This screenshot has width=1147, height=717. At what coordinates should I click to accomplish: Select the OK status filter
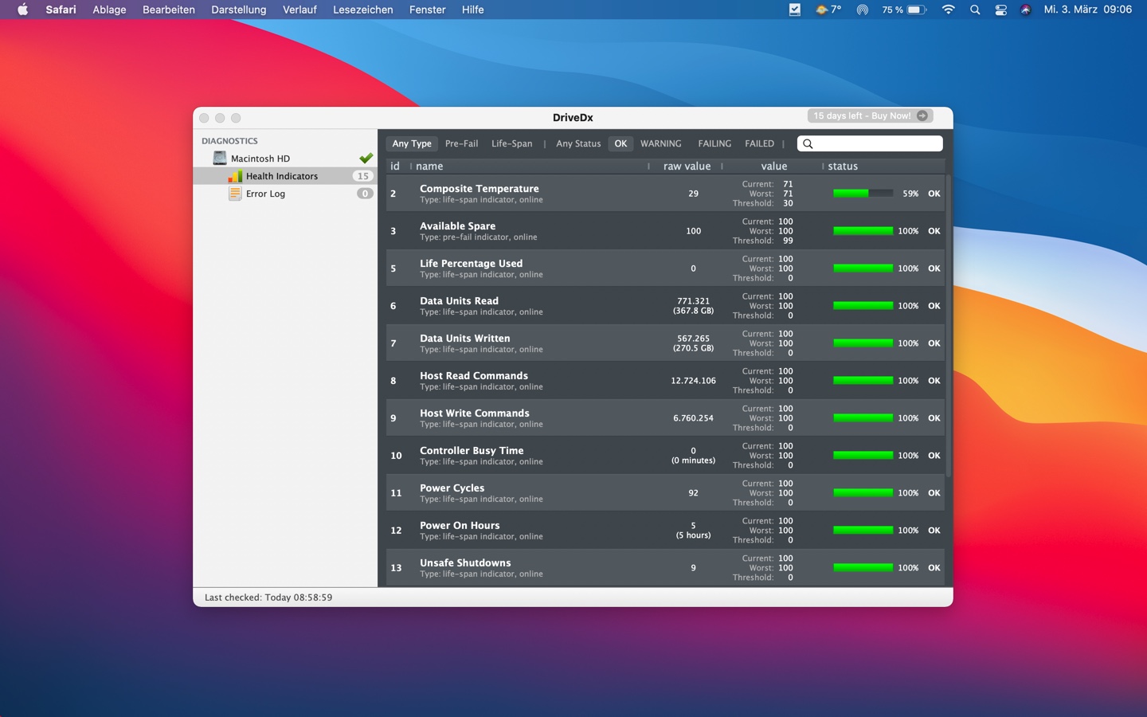(x=620, y=144)
